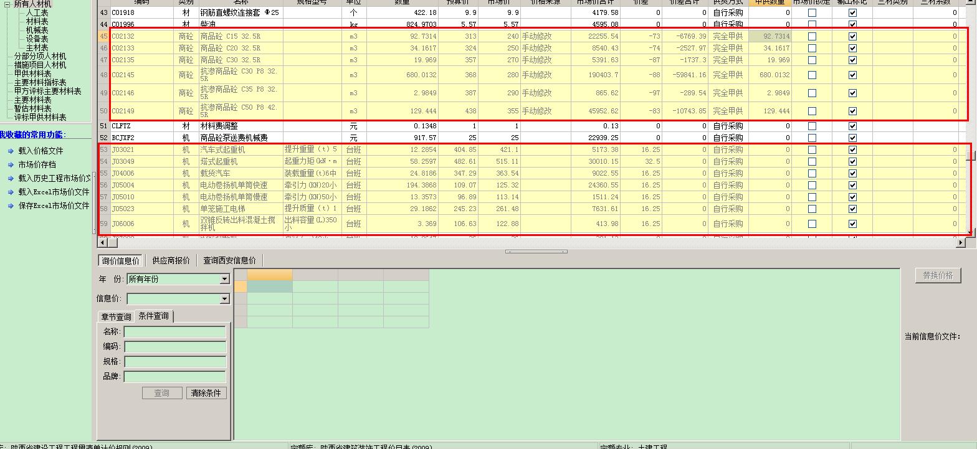Open the 信息价 dropdown
The height and width of the screenshot is (449, 977).
(225, 299)
